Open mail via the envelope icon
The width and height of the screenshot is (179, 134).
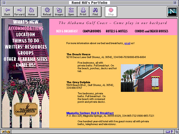click(x=168, y=132)
